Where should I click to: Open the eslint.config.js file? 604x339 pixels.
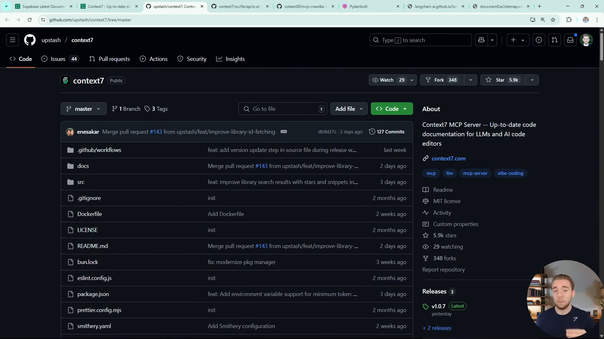click(x=94, y=278)
